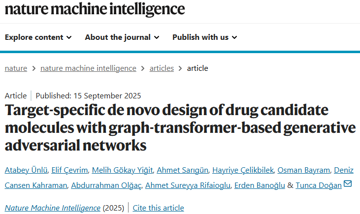Screen dimensions: 360x214
Task: Navigate to the articles breadcrumb
Action: (x=162, y=68)
